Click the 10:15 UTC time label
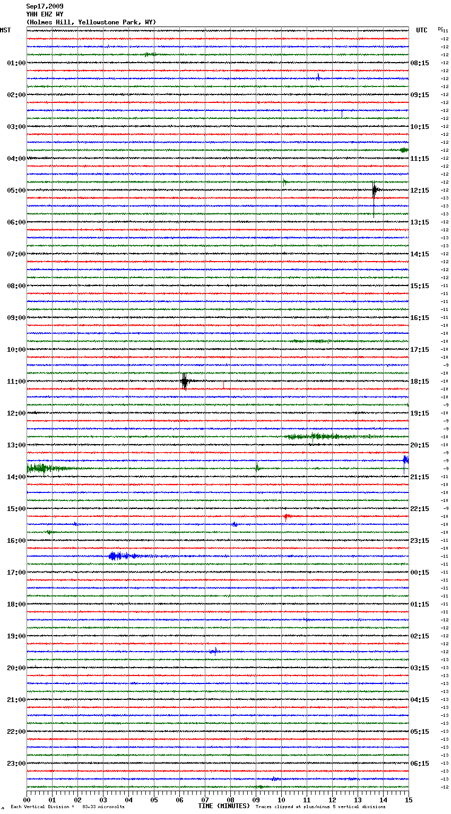Viewport: 451px width, 814px height. click(420, 127)
